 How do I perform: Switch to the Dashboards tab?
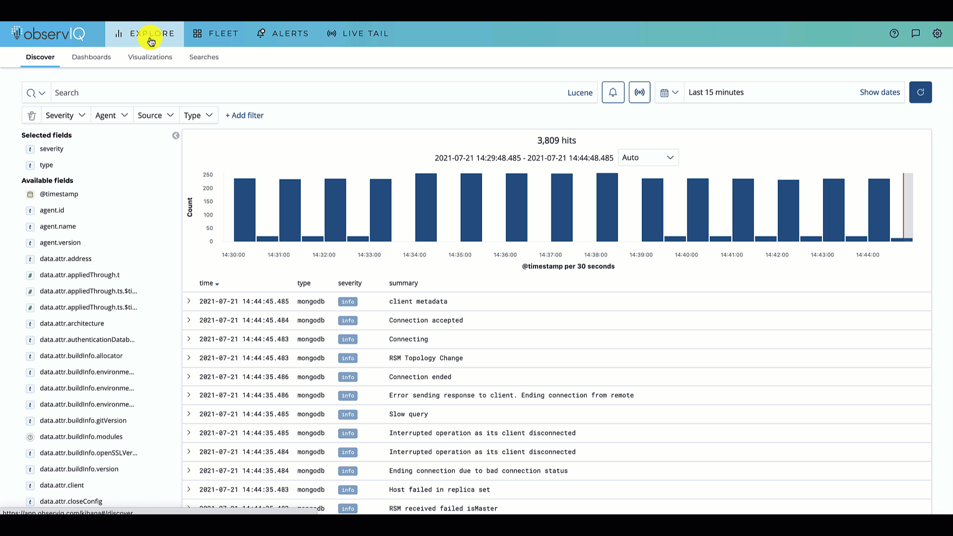point(91,57)
